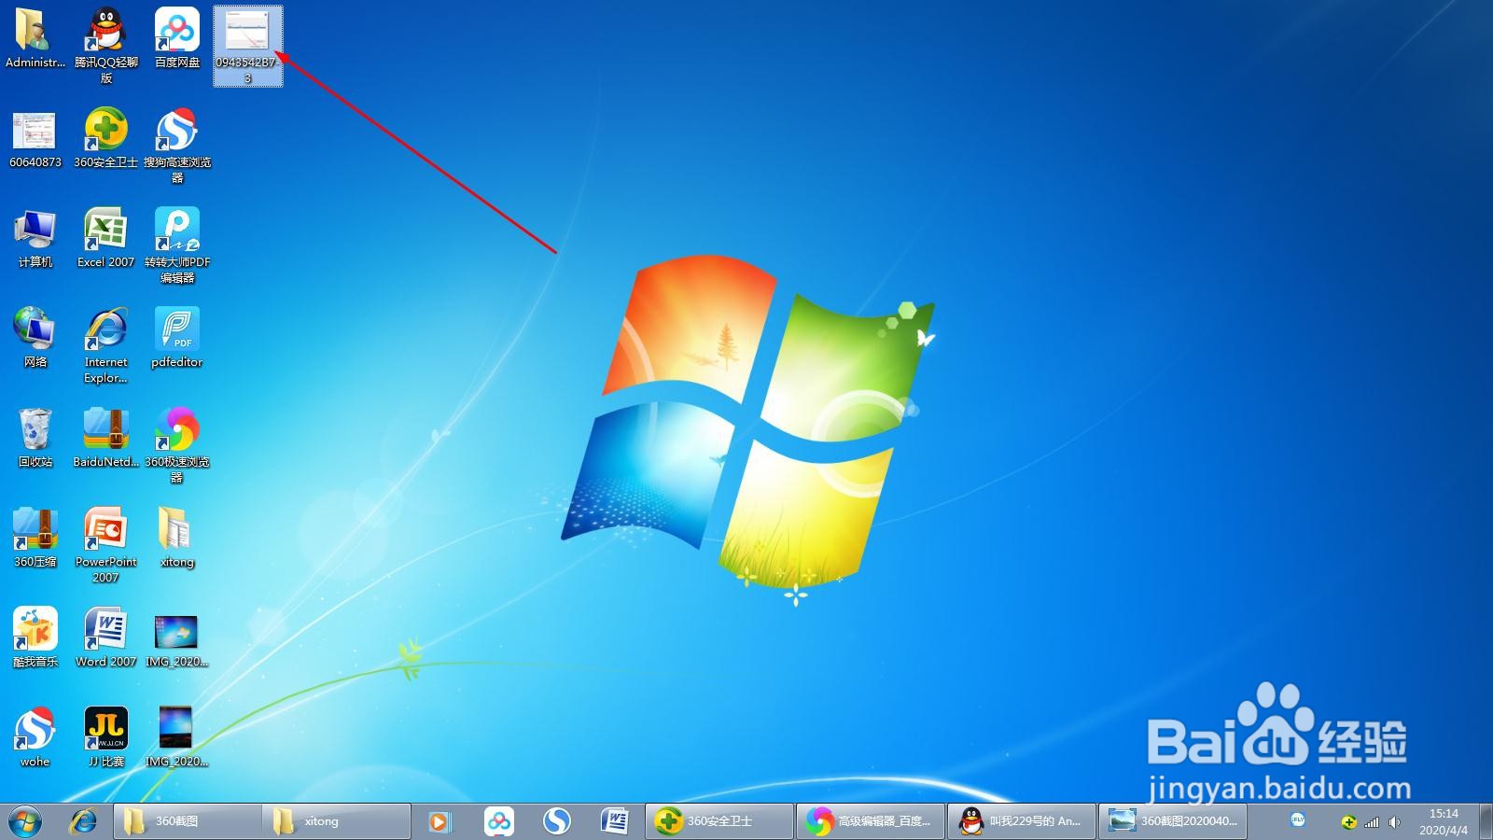Select the 转转大师PDF编辑器 shortcut
This screenshot has height=840, width=1493.
click(x=177, y=245)
